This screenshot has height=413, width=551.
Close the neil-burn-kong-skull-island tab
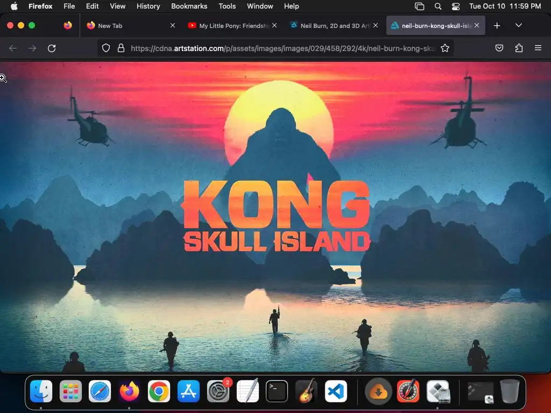[x=477, y=25]
